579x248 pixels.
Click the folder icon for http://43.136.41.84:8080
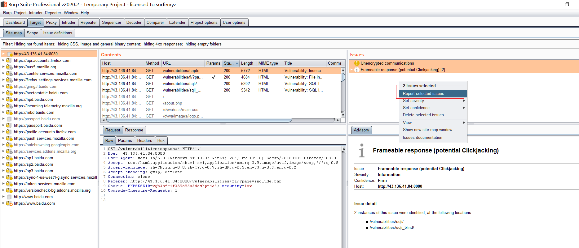point(10,54)
